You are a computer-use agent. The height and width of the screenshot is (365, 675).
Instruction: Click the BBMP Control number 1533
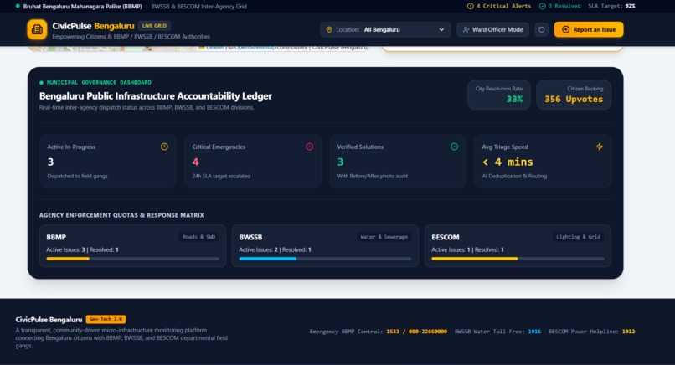393,332
